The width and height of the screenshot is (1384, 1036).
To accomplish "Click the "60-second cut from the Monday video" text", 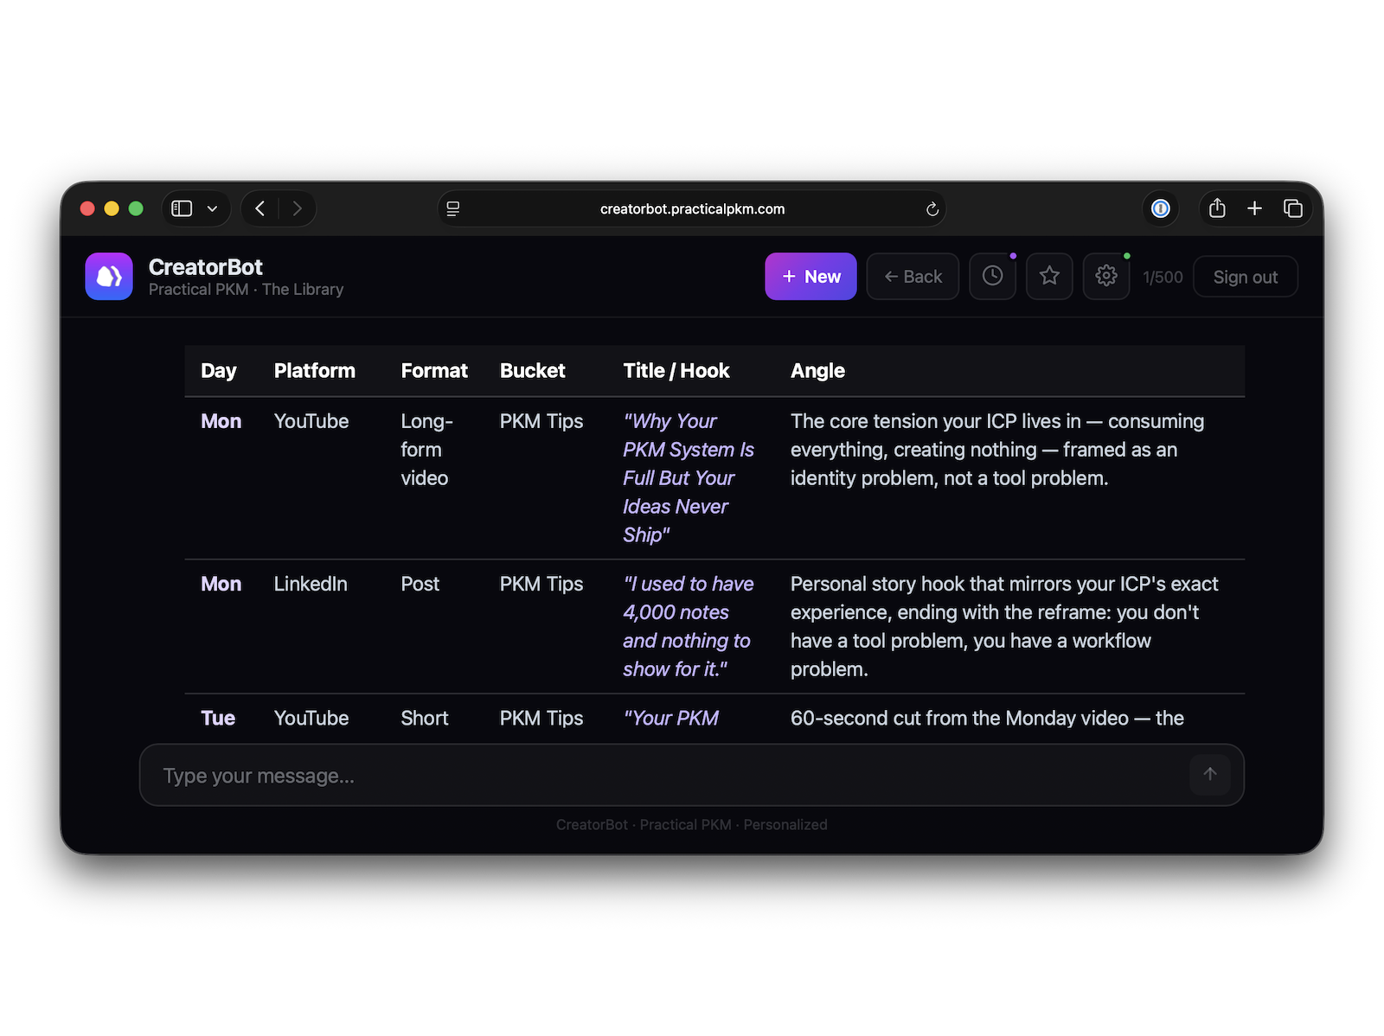I will coord(987,718).
